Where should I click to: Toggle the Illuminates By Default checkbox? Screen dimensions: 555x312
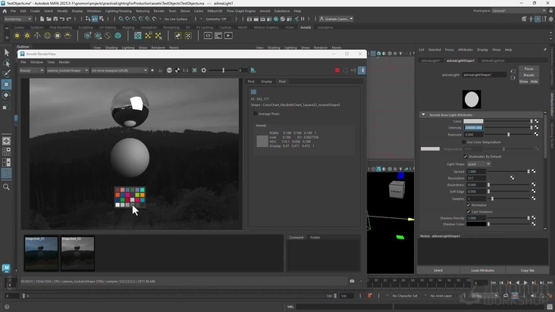point(466,157)
